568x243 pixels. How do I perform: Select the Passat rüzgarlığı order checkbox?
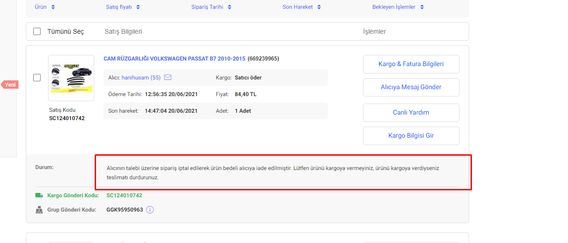coord(37,78)
